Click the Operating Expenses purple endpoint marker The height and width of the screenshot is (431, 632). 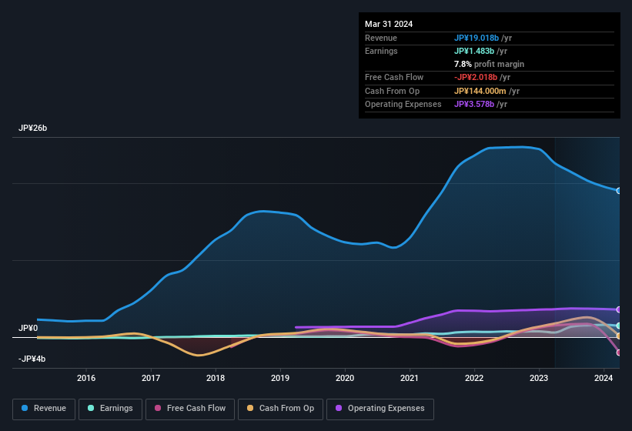click(619, 309)
